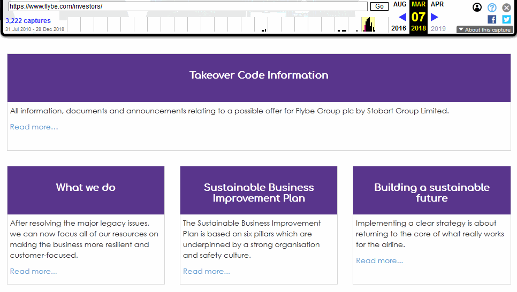Share this capture on Twitter
The width and height of the screenshot is (517, 292).
point(506,19)
